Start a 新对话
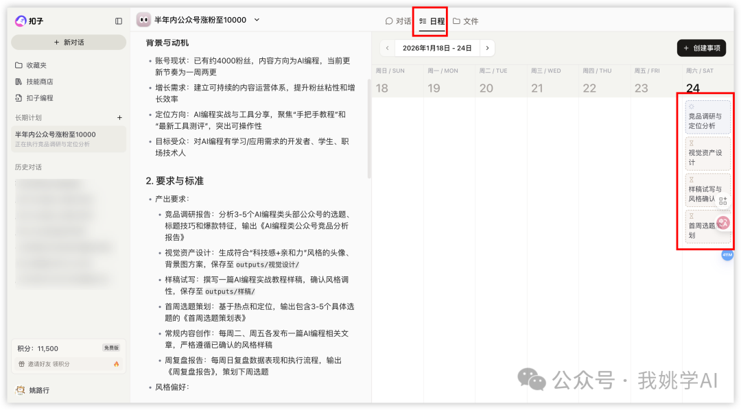The width and height of the screenshot is (741, 410). (69, 43)
